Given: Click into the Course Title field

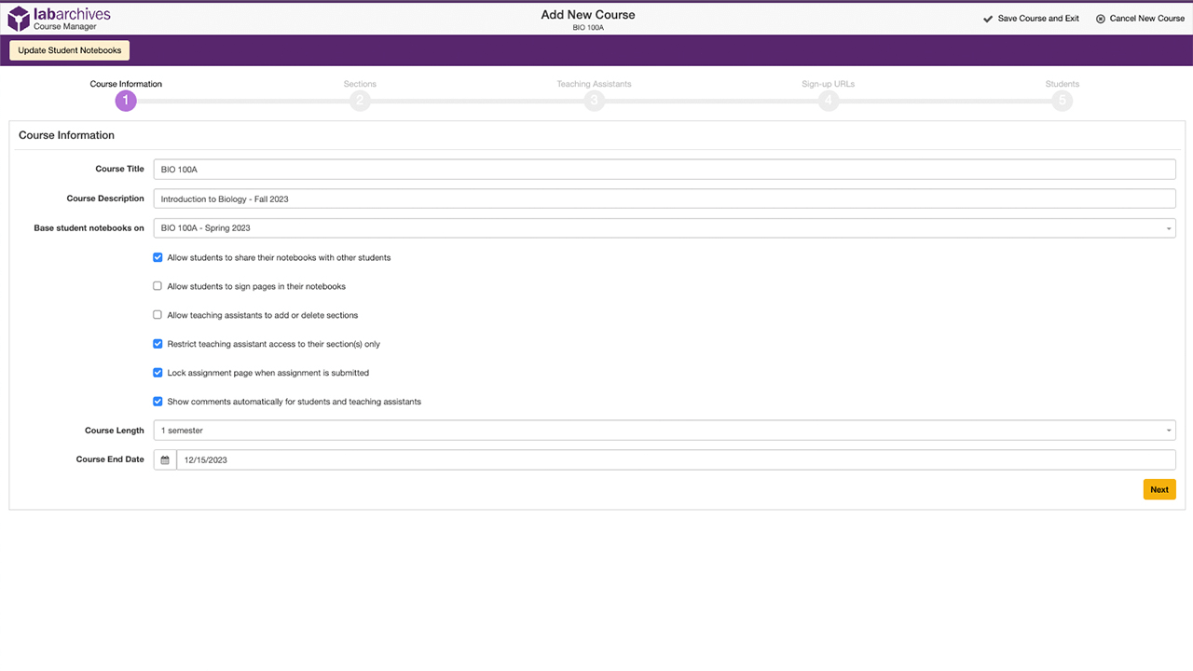Looking at the screenshot, I should (x=665, y=170).
